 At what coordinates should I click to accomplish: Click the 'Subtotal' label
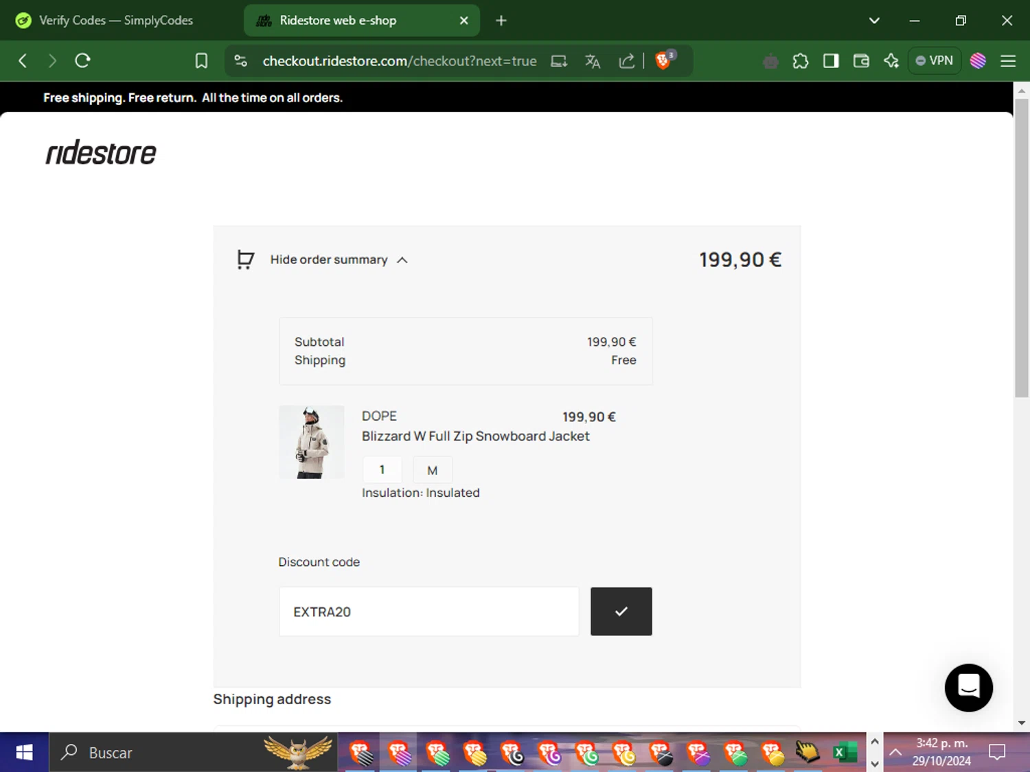click(x=319, y=342)
